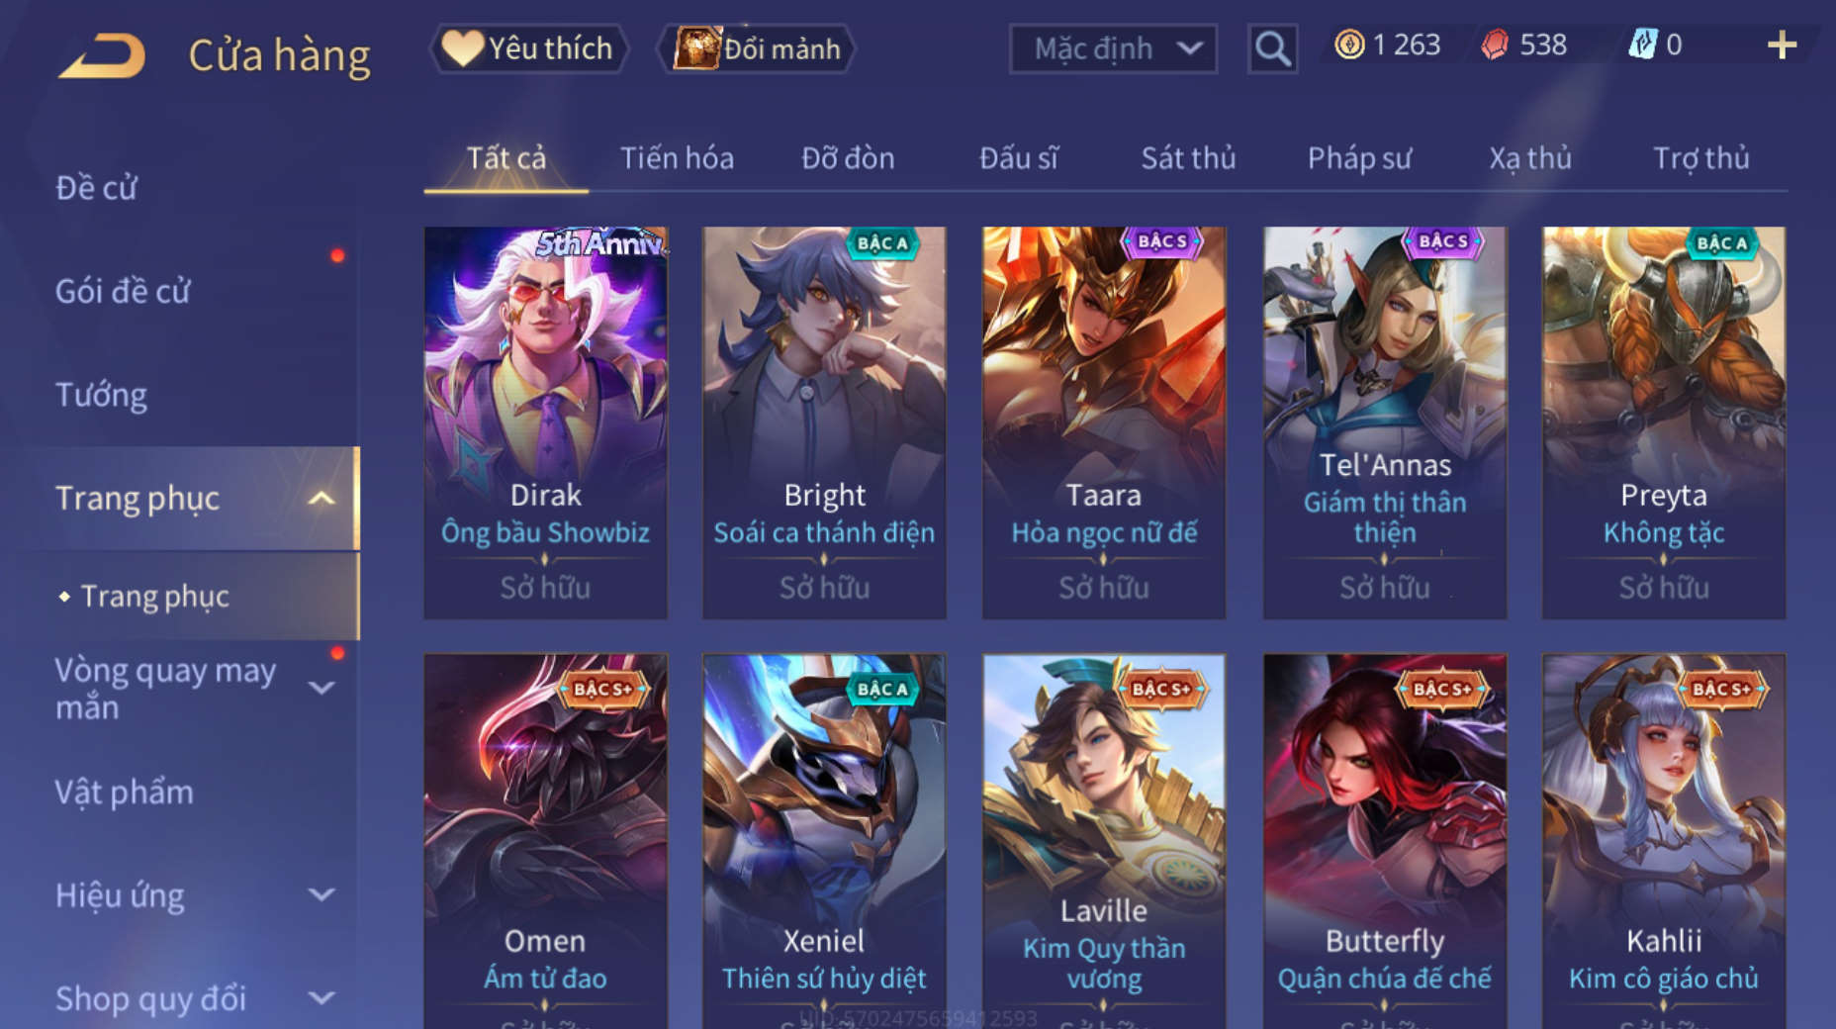1836x1029 pixels.
Task: Tap the plus icon to add currency
Action: 1782,45
